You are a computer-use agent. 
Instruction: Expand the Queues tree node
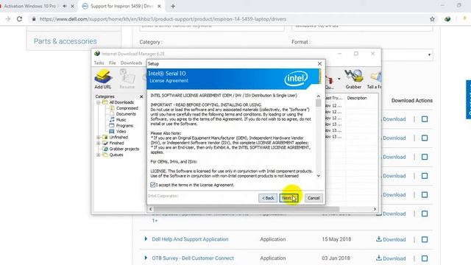pos(98,155)
